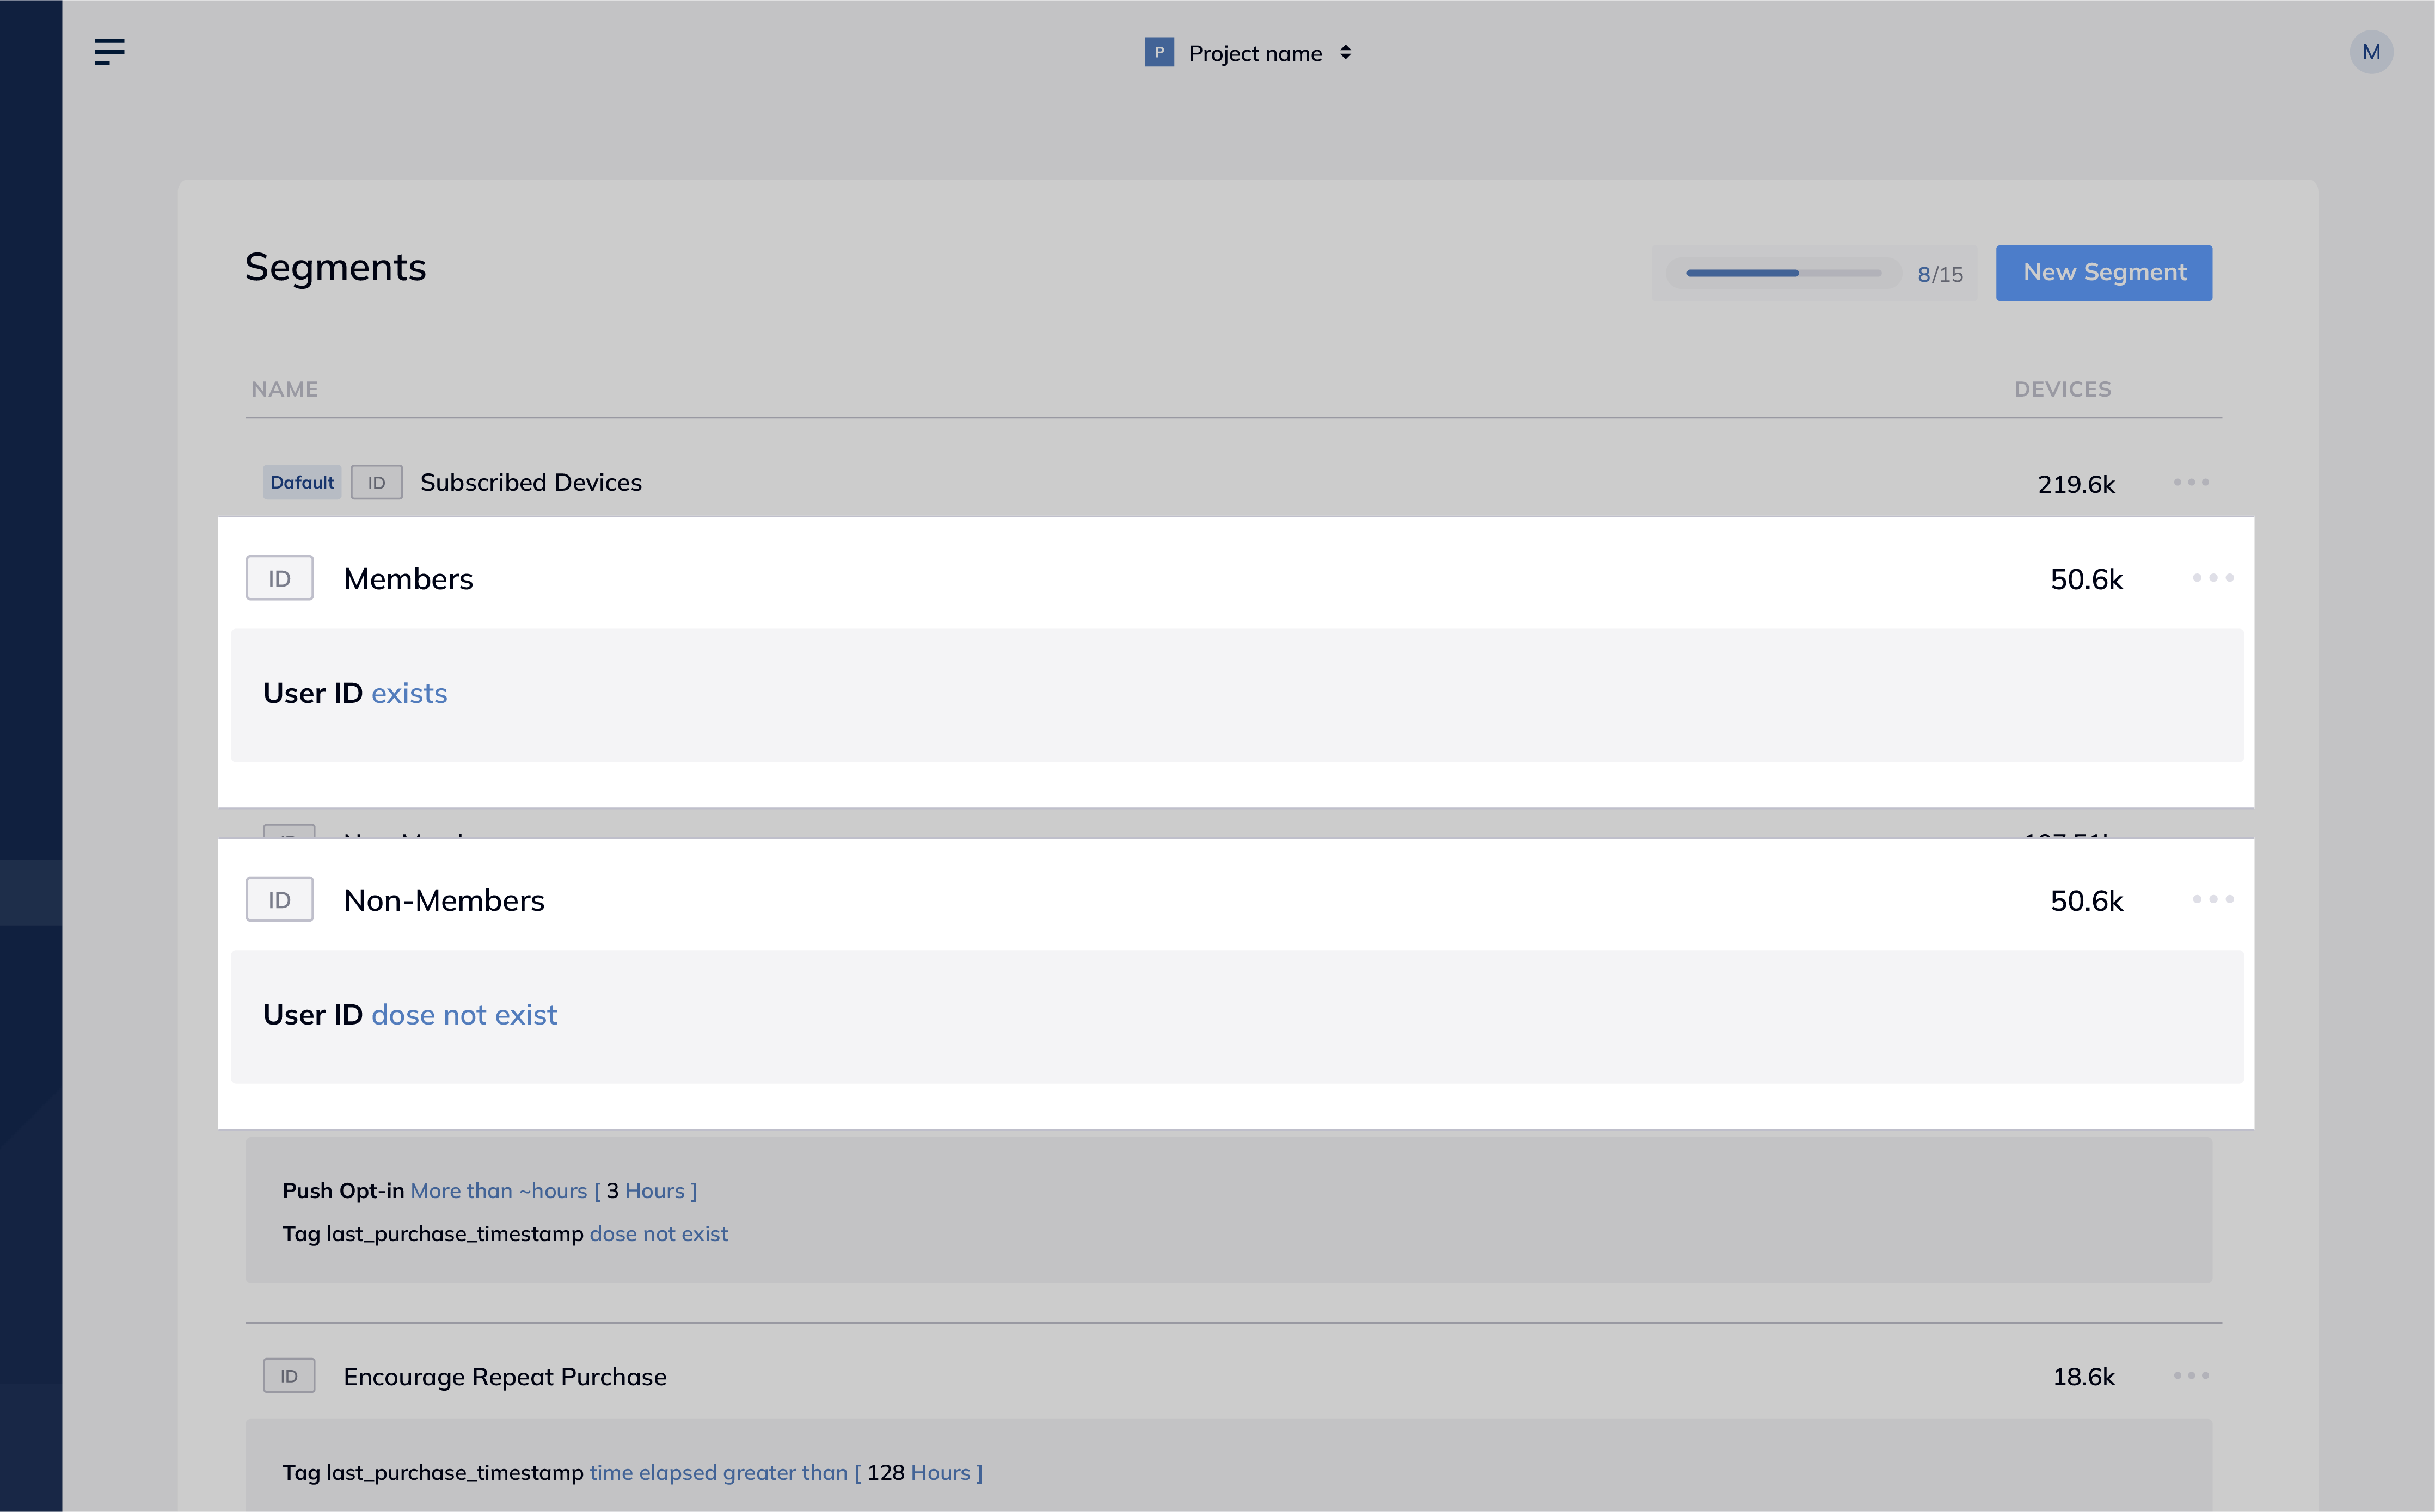Open the M user avatar menu
Screen dimensions: 2435x1512
point(2371,51)
